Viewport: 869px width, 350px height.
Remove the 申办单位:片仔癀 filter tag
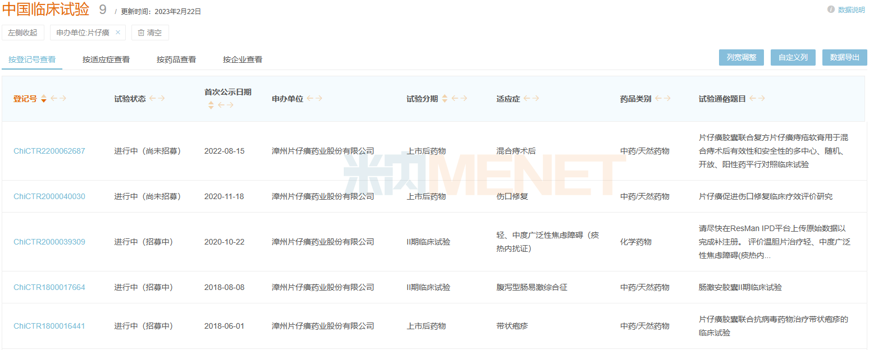tap(118, 33)
